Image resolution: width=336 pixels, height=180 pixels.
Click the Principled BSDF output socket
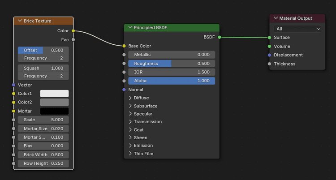tap(220, 37)
